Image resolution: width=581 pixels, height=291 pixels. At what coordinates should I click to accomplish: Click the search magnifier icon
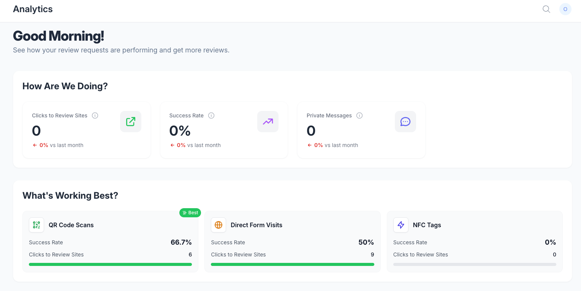(546, 9)
